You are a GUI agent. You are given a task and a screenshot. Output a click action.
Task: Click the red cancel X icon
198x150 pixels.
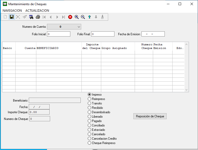click(70, 17)
